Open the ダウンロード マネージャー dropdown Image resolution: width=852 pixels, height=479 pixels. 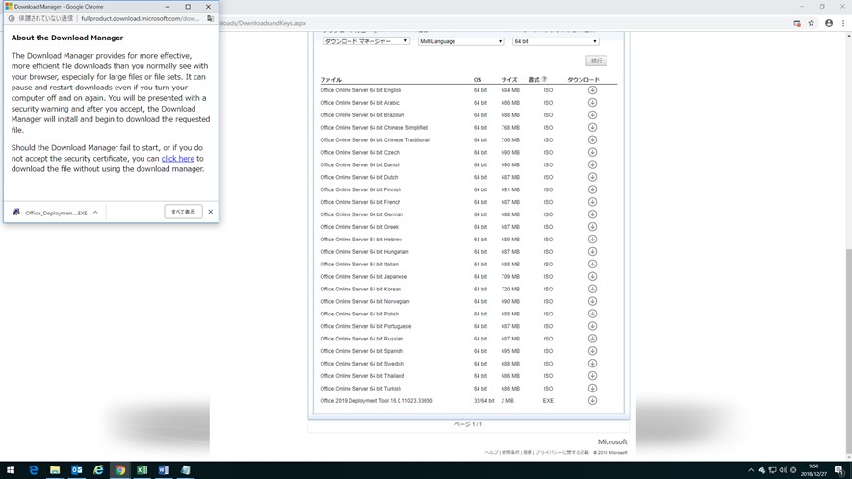tap(366, 41)
